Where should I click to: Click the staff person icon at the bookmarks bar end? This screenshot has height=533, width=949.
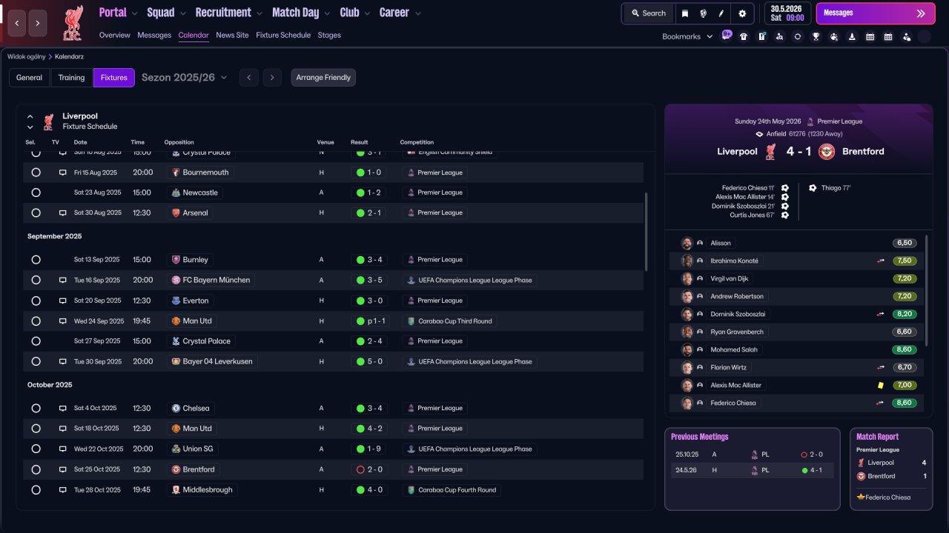907,36
